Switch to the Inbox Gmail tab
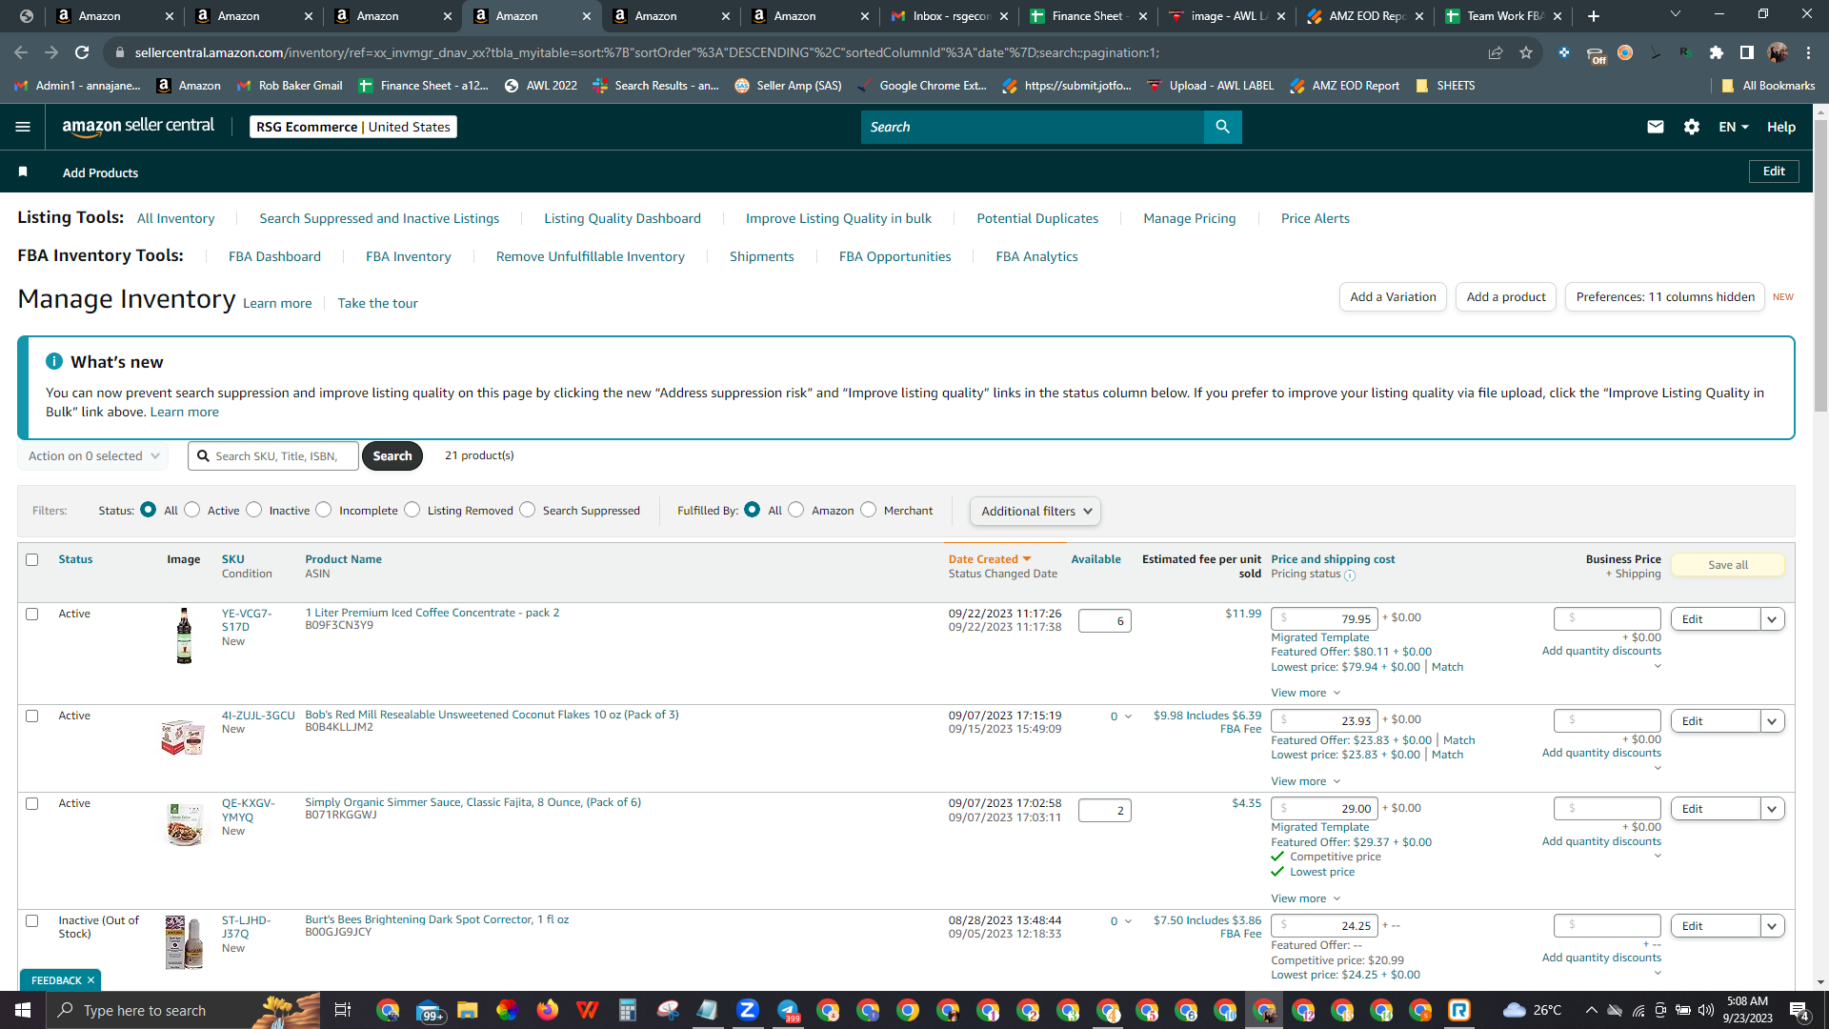This screenshot has width=1829, height=1029. tap(949, 16)
